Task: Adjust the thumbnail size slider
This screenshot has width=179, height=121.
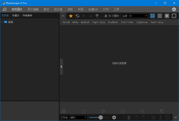Action: [100, 117]
